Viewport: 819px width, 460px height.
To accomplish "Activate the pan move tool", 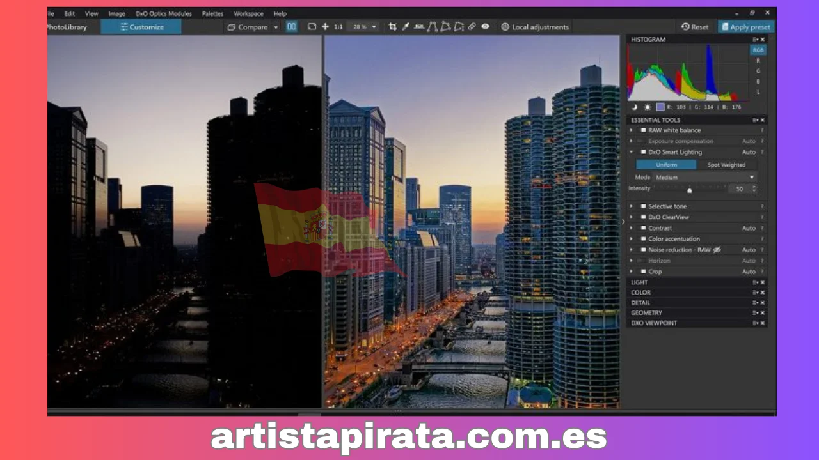I will pyautogui.click(x=325, y=27).
